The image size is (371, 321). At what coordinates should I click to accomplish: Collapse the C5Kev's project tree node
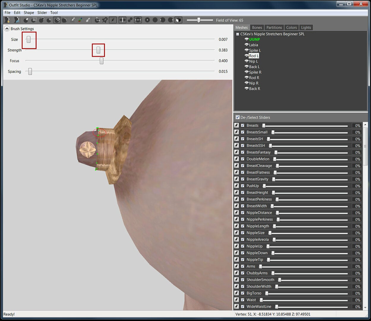pyautogui.click(x=238, y=34)
